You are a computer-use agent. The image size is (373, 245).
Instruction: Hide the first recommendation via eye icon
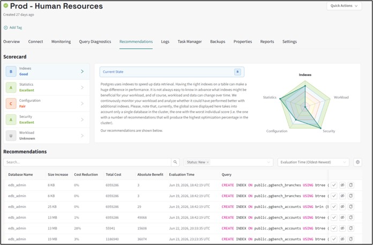pos(342,185)
